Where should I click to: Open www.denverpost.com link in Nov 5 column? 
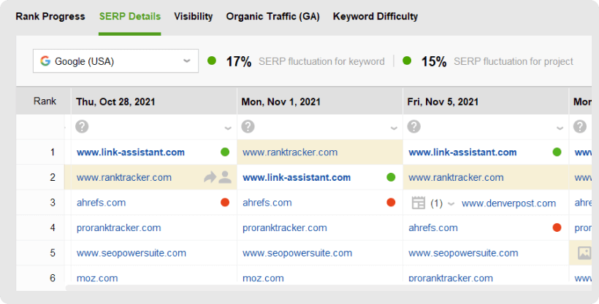coord(508,203)
